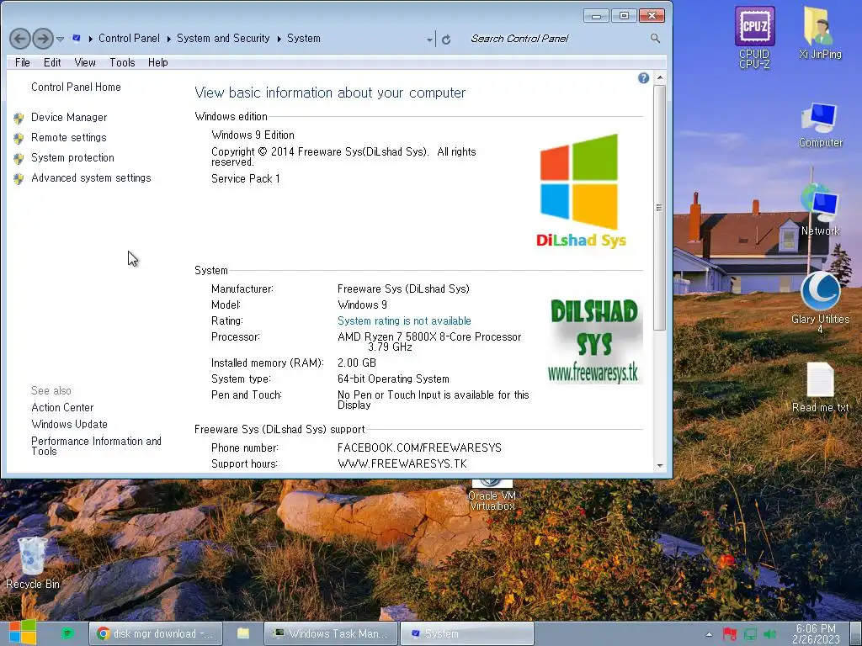The image size is (862, 646).
Task: Show hidden tray icons arrow
Action: [709, 634]
